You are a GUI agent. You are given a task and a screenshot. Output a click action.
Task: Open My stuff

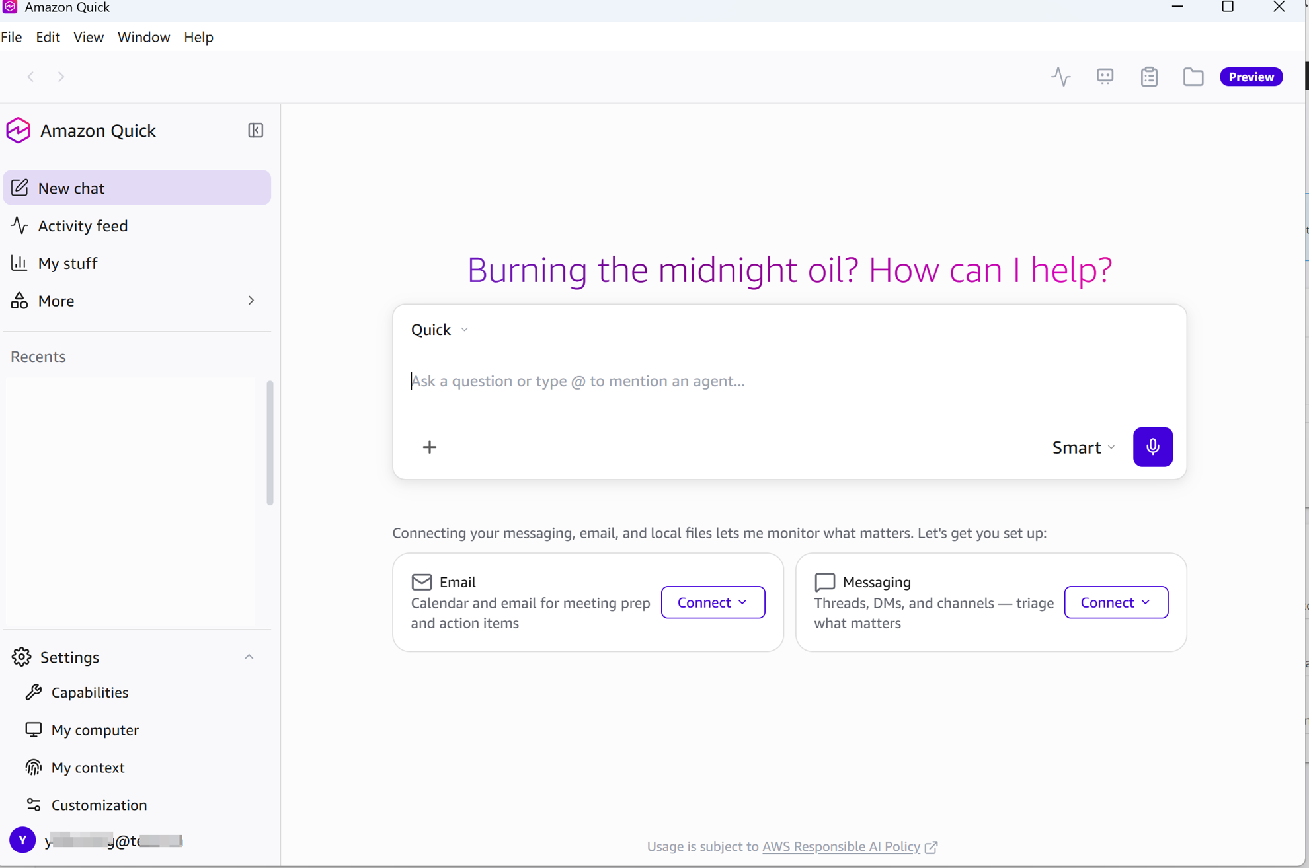pos(137,264)
